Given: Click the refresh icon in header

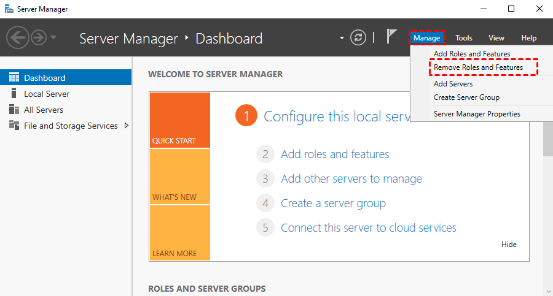Looking at the screenshot, I should click(358, 38).
